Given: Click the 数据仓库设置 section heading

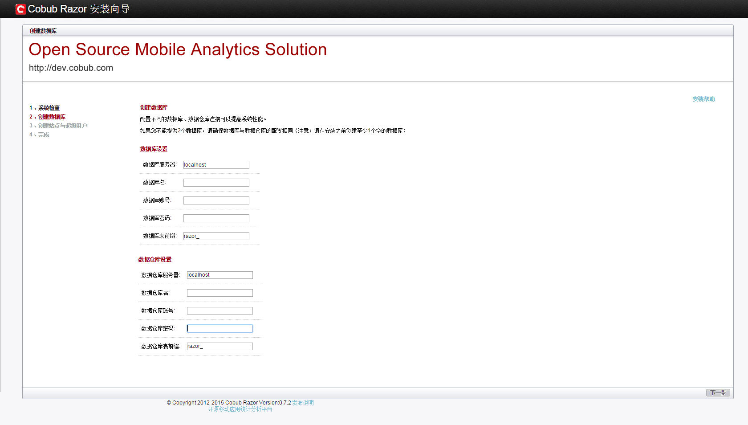Looking at the screenshot, I should 154,259.
